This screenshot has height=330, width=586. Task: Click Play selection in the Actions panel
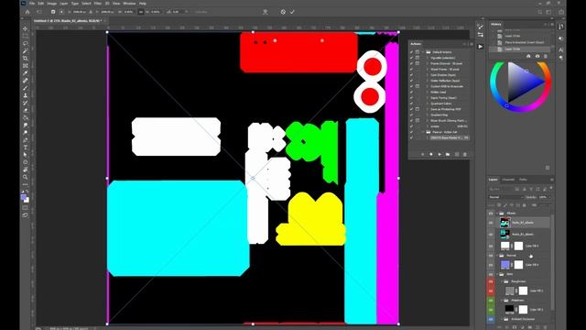tap(439, 154)
